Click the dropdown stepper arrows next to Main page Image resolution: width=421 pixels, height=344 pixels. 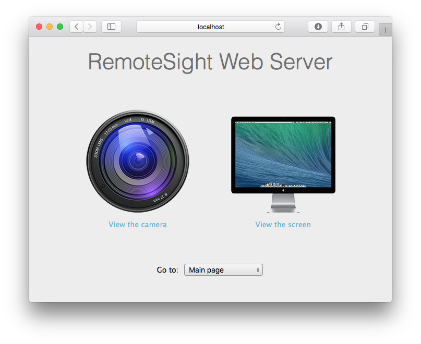tap(257, 269)
